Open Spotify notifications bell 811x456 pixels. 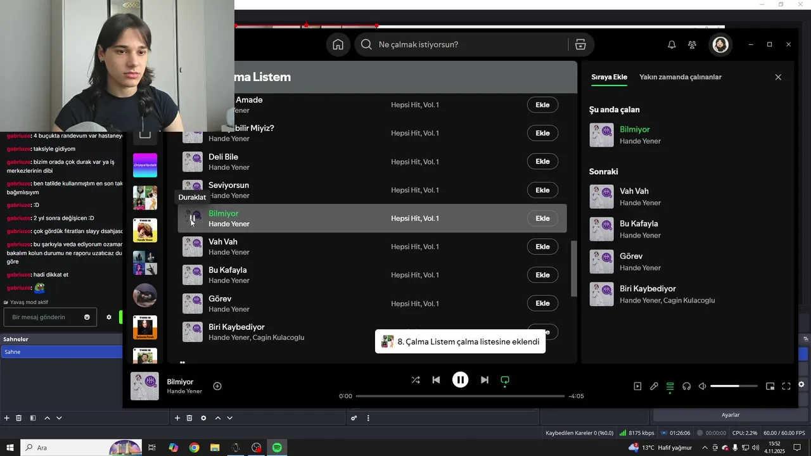(x=672, y=44)
